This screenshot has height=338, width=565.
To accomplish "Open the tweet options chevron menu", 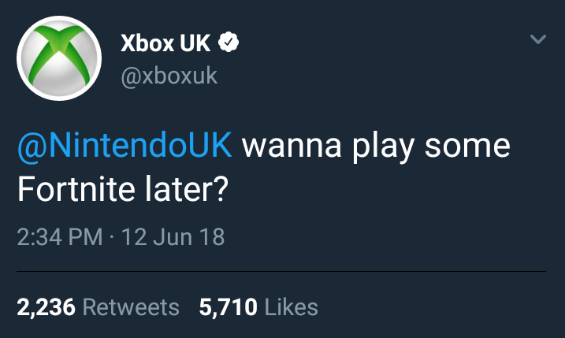I will click(537, 39).
